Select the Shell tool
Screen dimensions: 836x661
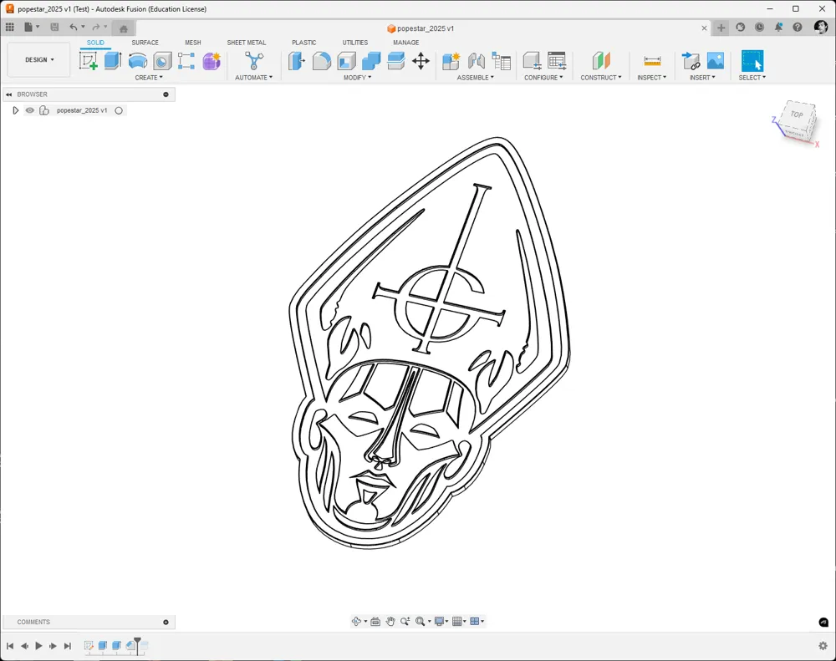click(347, 61)
